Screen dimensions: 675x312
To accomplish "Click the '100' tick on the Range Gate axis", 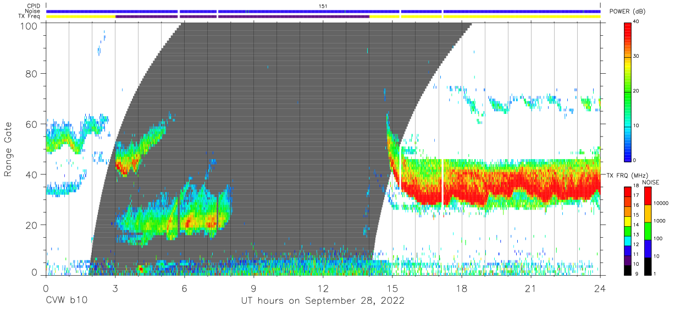I will point(29,25).
